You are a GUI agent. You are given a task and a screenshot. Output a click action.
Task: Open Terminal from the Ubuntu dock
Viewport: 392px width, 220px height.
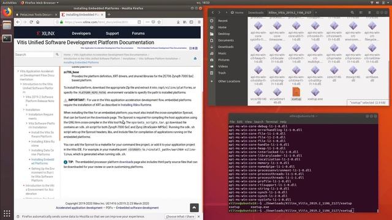pyautogui.click(x=7, y=38)
